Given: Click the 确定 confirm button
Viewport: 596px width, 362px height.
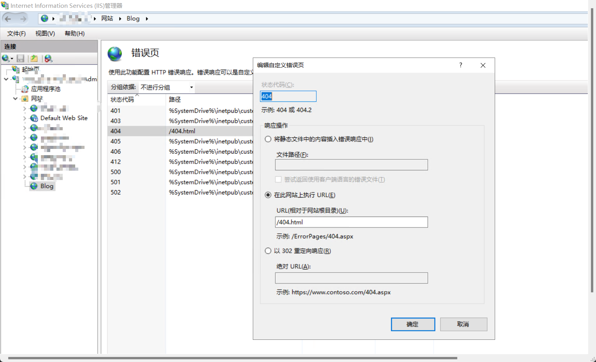Looking at the screenshot, I should pos(413,324).
